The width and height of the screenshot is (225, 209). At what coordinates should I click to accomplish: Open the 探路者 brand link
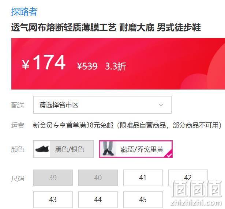(24, 11)
